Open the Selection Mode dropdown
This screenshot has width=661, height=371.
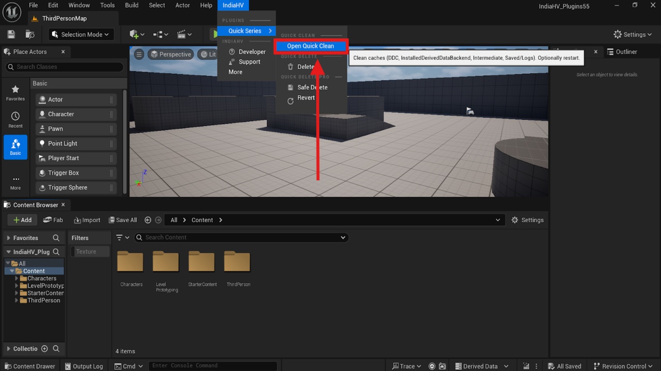(x=81, y=35)
